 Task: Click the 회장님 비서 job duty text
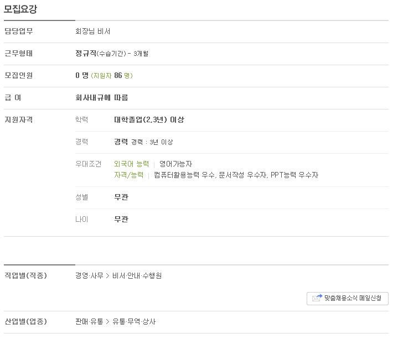point(93,32)
